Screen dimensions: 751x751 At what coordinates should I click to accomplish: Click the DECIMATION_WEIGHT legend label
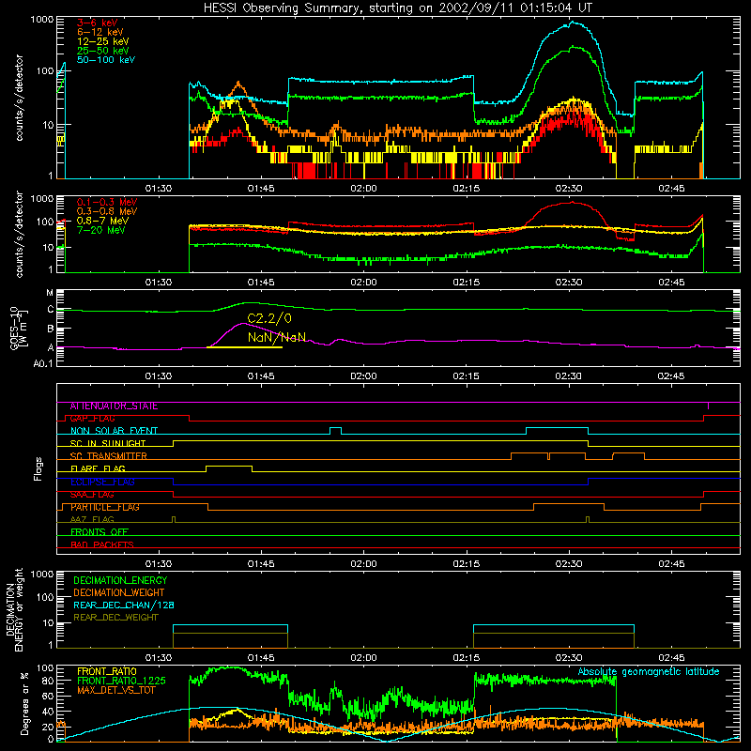pos(119,592)
